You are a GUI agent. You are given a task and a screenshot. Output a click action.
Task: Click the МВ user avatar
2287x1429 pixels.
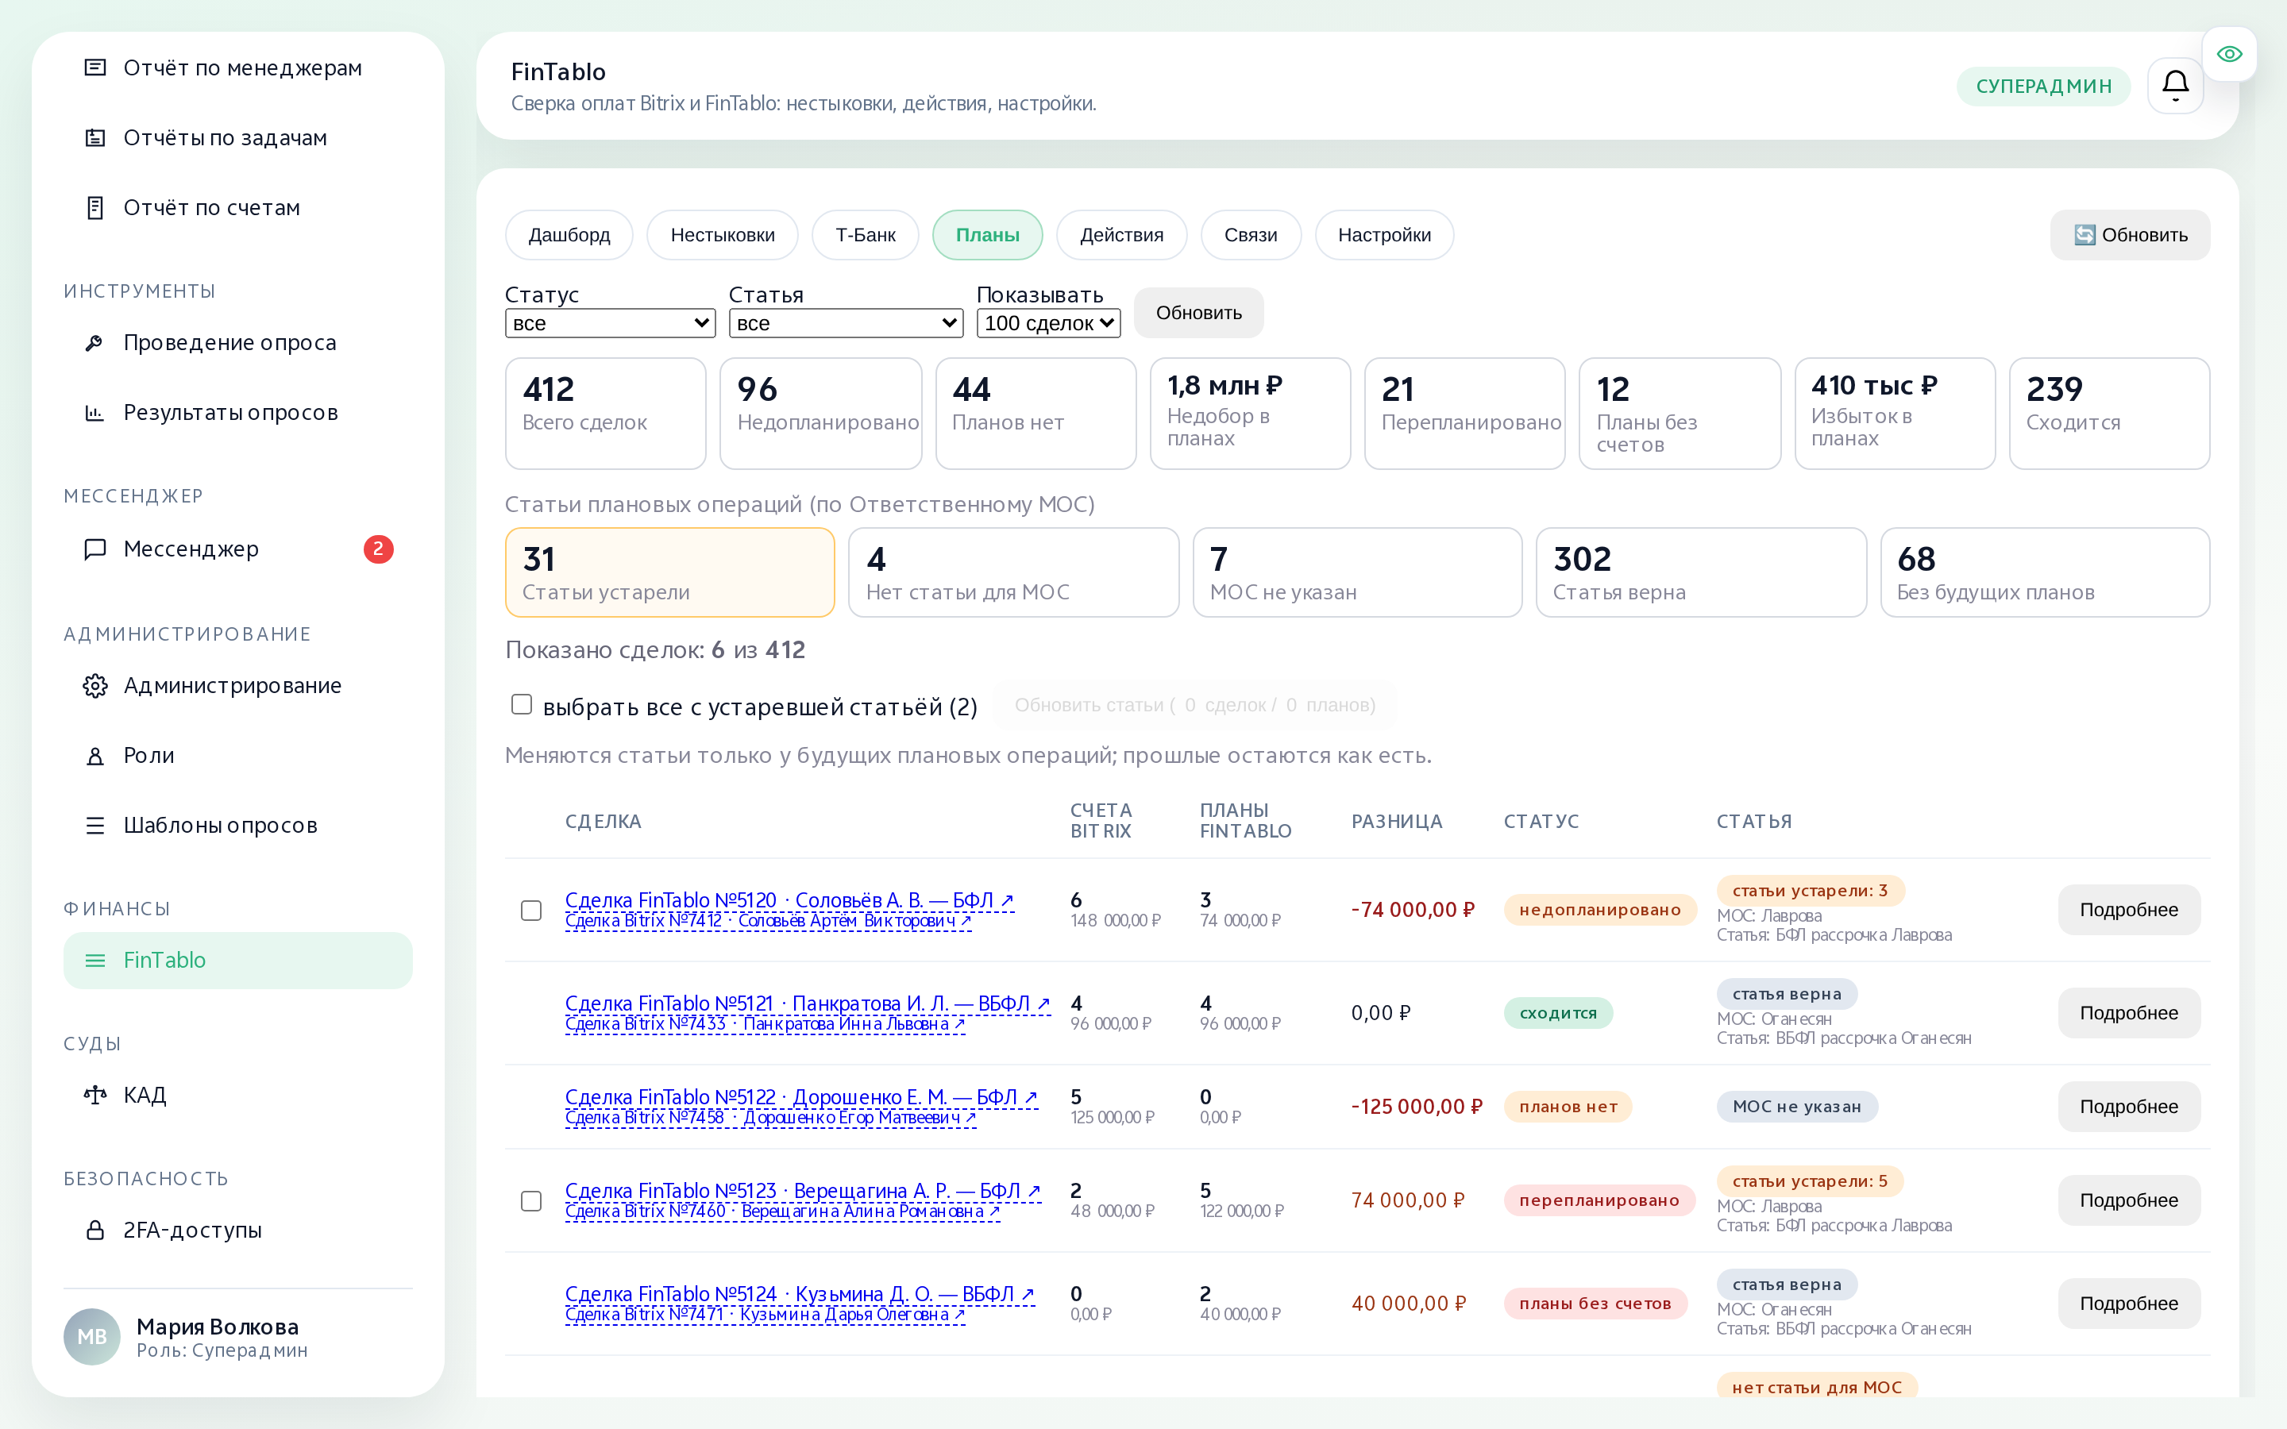coord(91,1336)
